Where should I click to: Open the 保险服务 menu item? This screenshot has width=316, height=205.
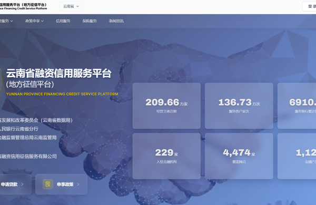(x=90, y=21)
